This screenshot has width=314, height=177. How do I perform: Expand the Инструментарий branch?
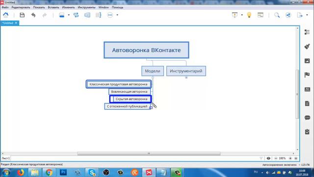click(x=186, y=78)
